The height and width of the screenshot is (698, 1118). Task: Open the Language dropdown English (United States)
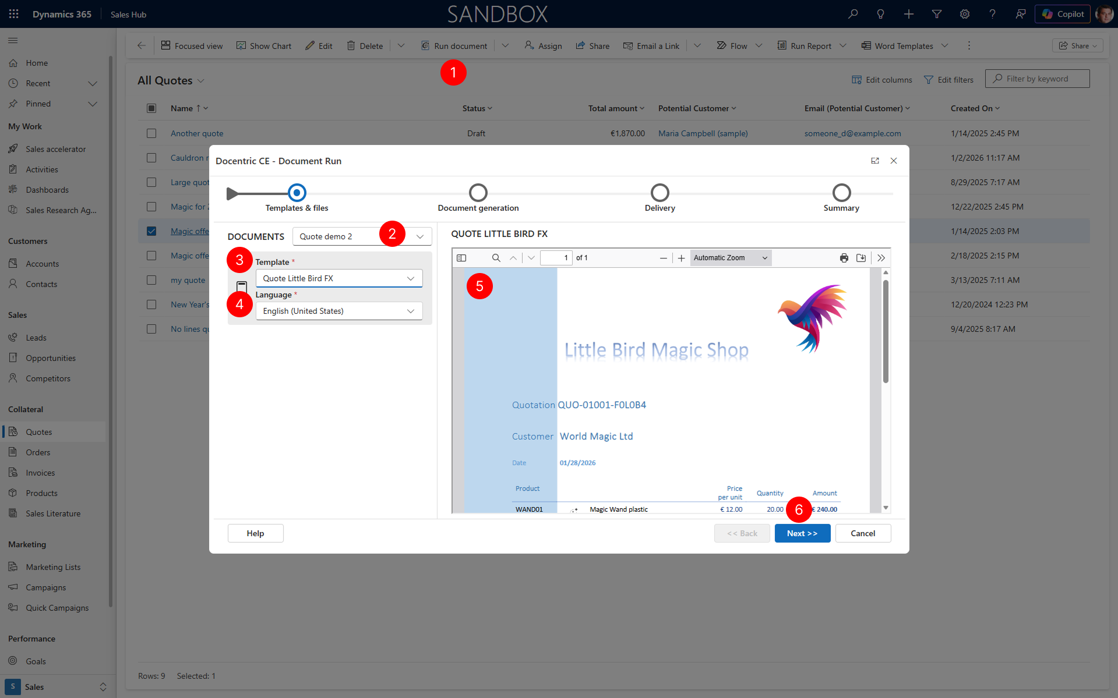(x=339, y=311)
